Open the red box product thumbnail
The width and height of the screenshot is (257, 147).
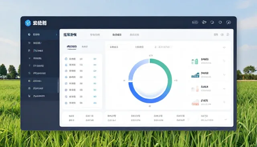[195, 103]
